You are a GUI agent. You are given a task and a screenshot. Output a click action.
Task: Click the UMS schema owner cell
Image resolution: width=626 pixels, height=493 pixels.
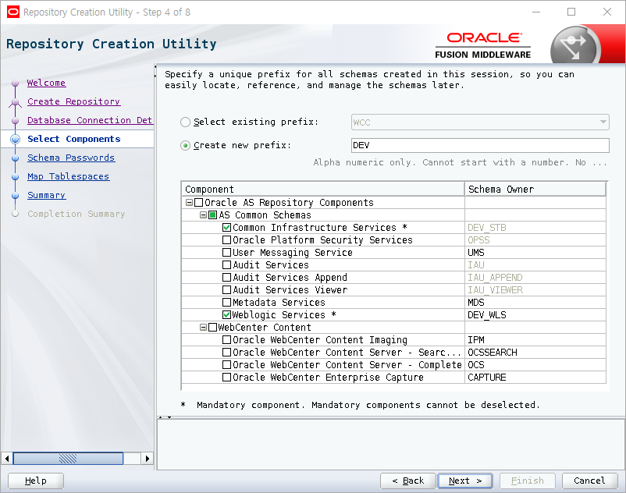(x=535, y=252)
